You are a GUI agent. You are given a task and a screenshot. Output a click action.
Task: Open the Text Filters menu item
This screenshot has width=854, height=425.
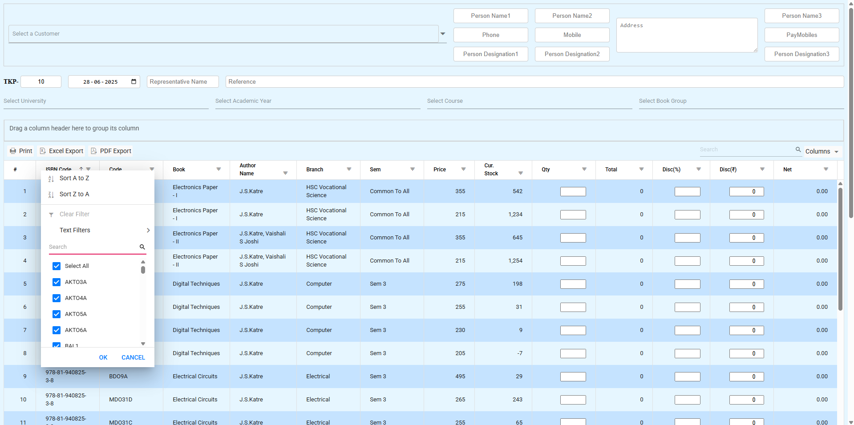click(74, 230)
